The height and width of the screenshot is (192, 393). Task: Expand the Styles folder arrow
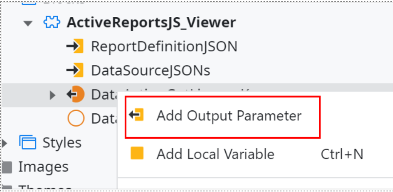tap(4, 143)
